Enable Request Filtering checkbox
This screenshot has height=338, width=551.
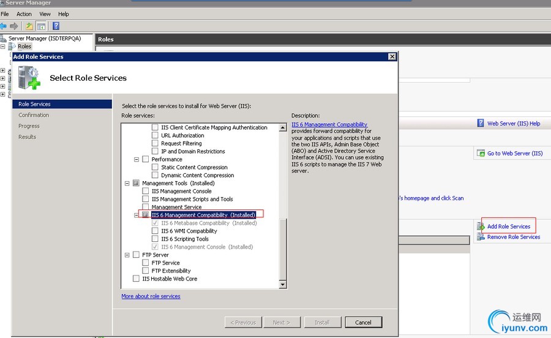coord(155,143)
